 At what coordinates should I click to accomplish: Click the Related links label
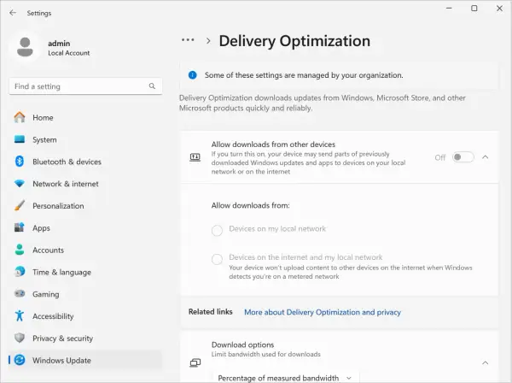(210, 312)
